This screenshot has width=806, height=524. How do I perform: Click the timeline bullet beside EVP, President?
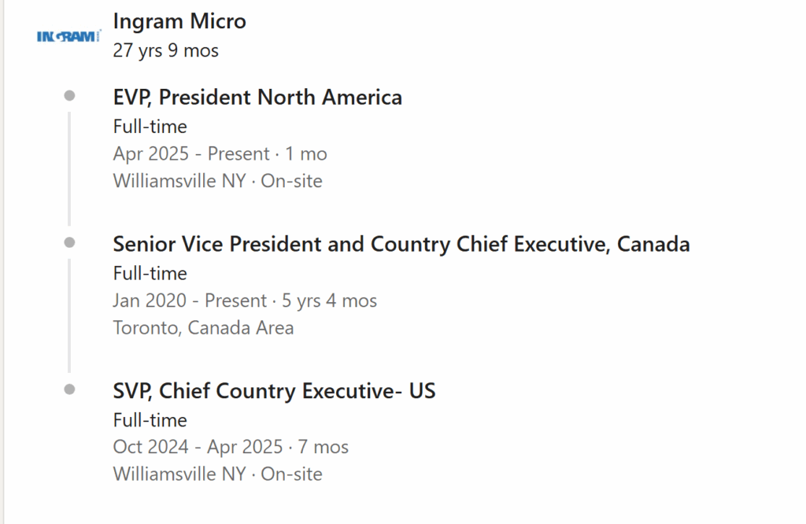(x=69, y=95)
